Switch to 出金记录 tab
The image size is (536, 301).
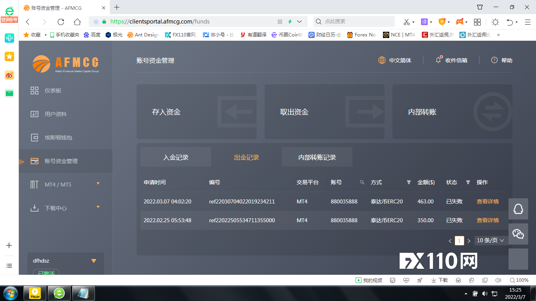[246, 157]
